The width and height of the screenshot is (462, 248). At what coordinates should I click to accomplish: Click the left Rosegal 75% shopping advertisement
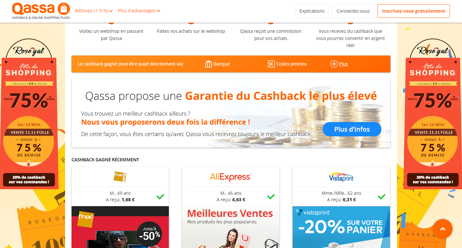click(x=29, y=114)
